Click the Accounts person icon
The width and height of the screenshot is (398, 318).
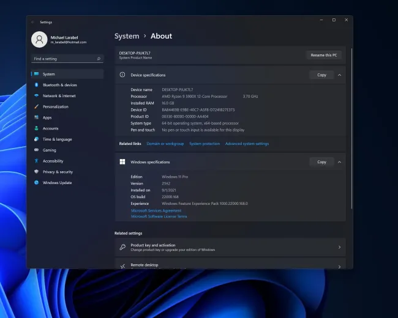(x=37, y=128)
